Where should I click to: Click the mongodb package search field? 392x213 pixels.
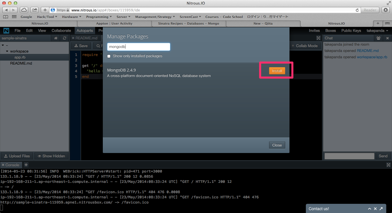138,47
